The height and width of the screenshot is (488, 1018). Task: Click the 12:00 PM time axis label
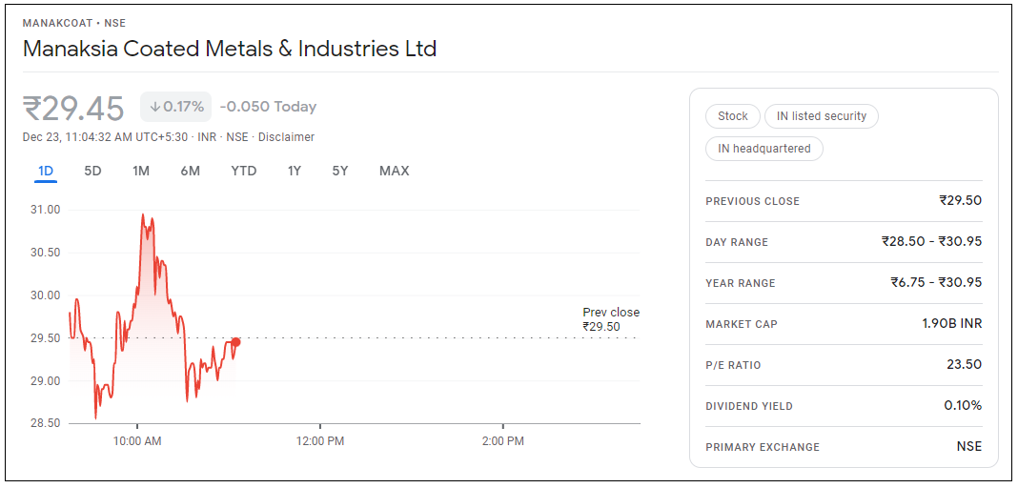(x=320, y=441)
